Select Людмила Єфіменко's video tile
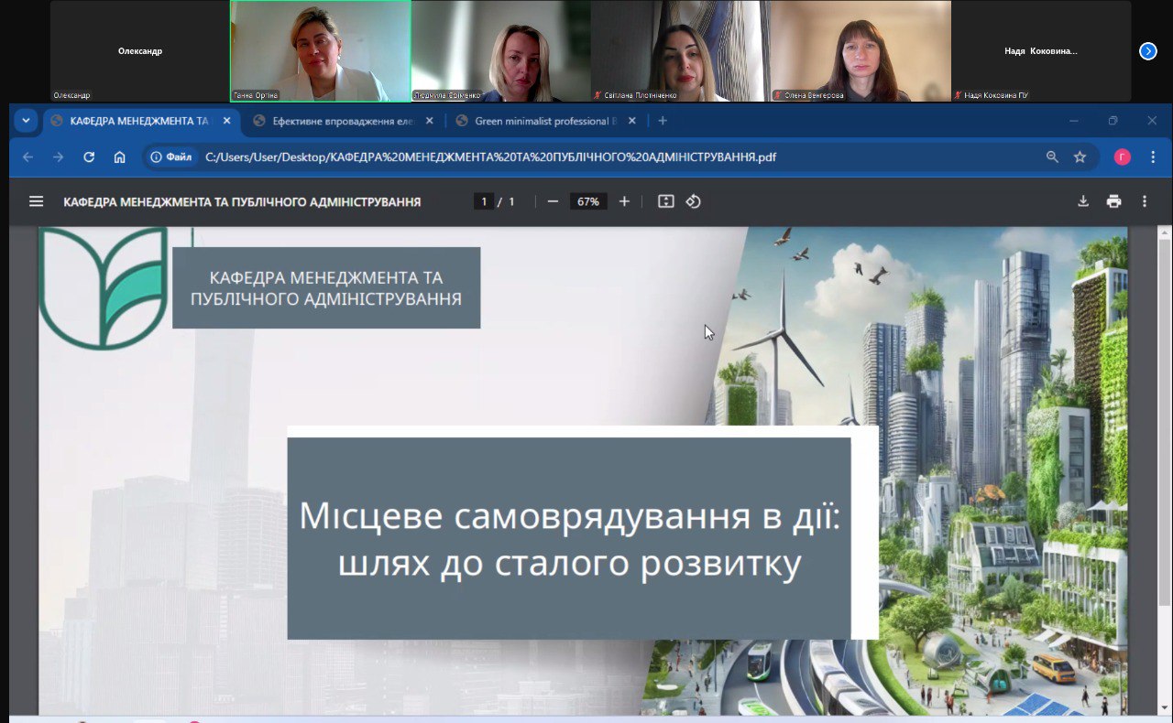This screenshot has width=1173, height=723. [501, 51]
